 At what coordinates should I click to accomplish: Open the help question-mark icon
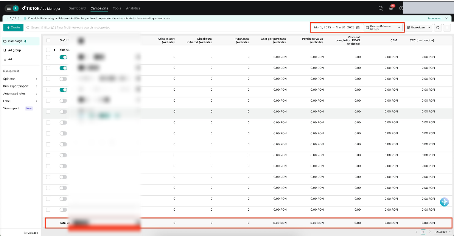pos(401,8)
